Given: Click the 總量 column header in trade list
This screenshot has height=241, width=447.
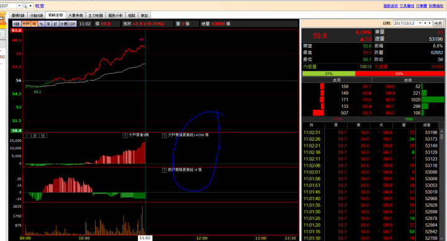Looking at the screenshot, I should click(427, 125).
